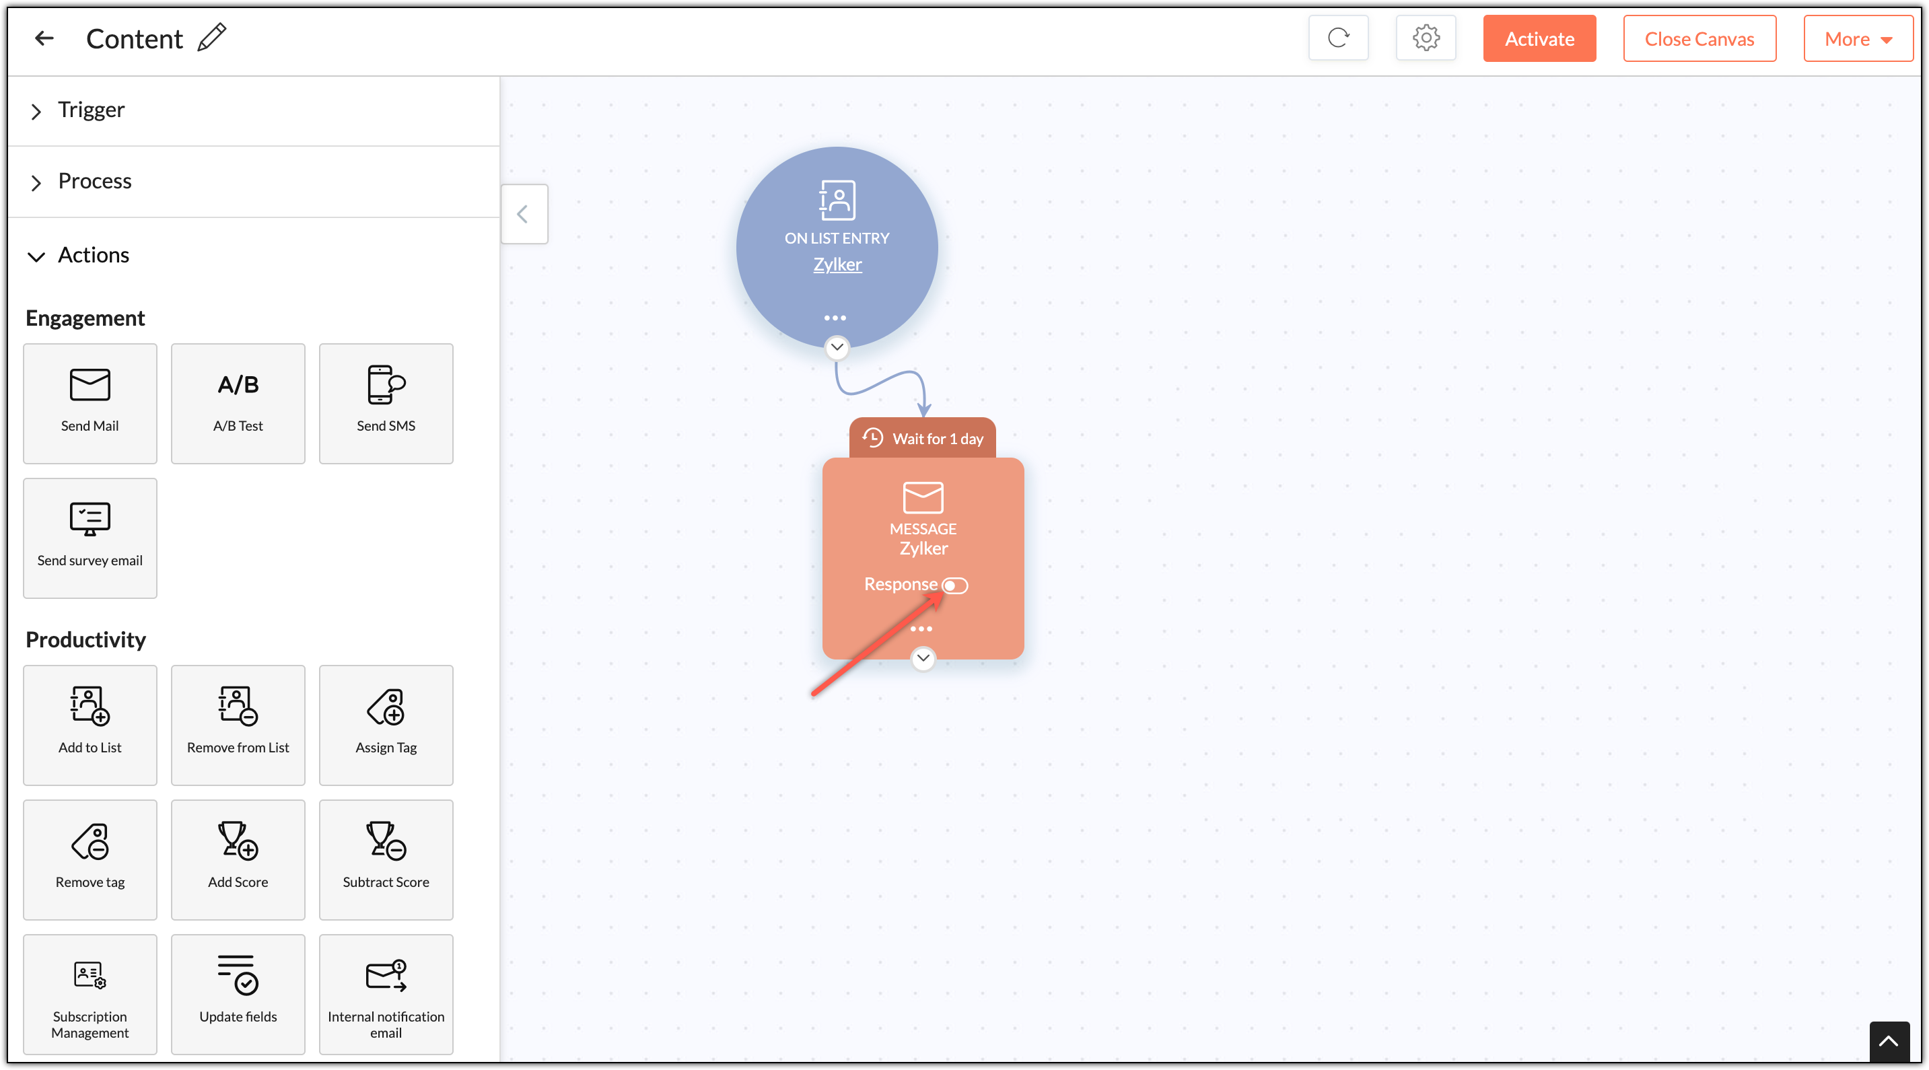Click the Engagement heading
Screen dimensions: 1929x1070
(x=85, y=318)
